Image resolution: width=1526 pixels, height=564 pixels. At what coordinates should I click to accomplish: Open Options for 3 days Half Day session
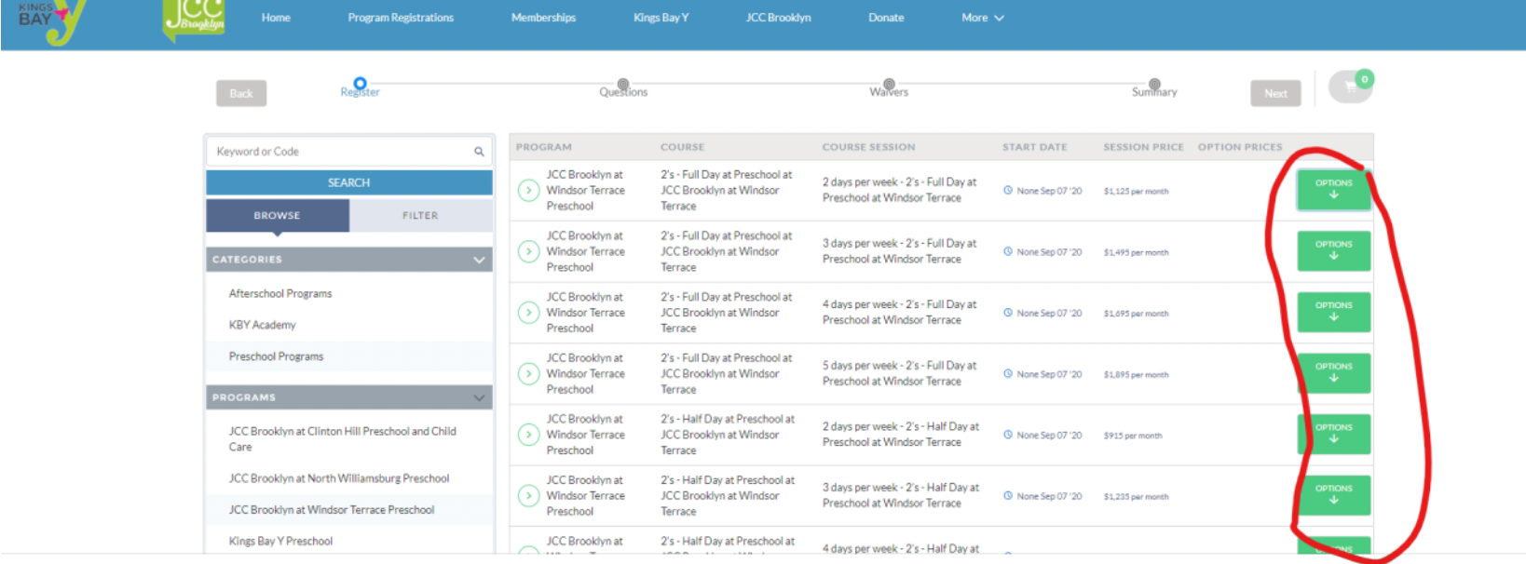(x=1333, y=495)
